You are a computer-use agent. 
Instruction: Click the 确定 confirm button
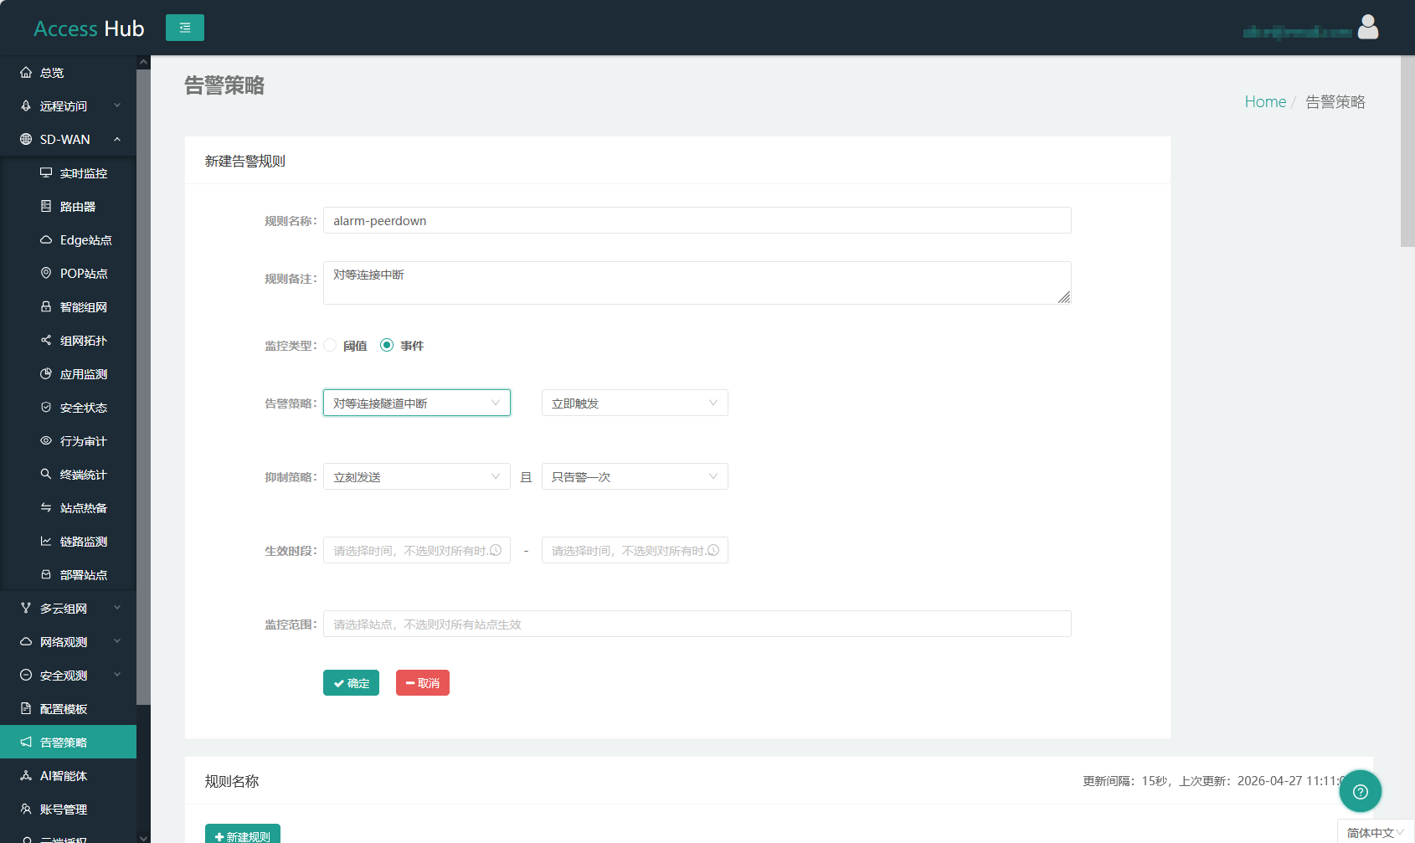(351, 682)
